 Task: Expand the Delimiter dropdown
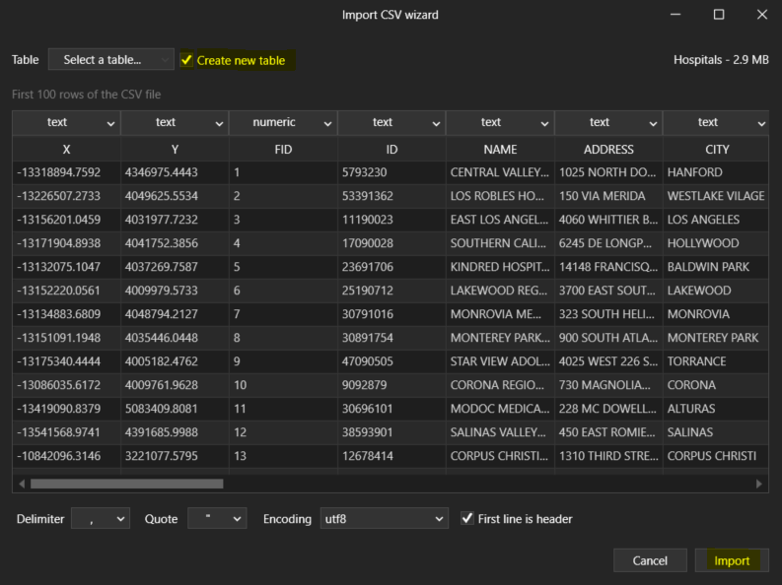pos(101,518)
